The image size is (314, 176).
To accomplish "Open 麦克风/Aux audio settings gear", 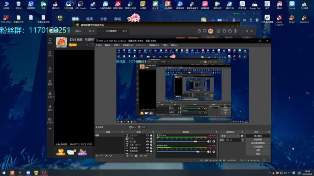I will [214, 142].
